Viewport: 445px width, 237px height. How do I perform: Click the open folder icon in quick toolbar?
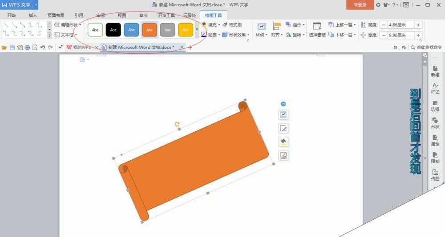point(4,47)
